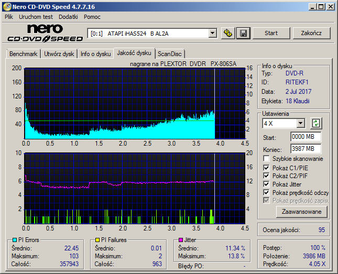This screenshot has width=338, height=274.
Task: Click the PLEXTOR DVDR PX-806SA chart title
Action: tap(183, 64)
